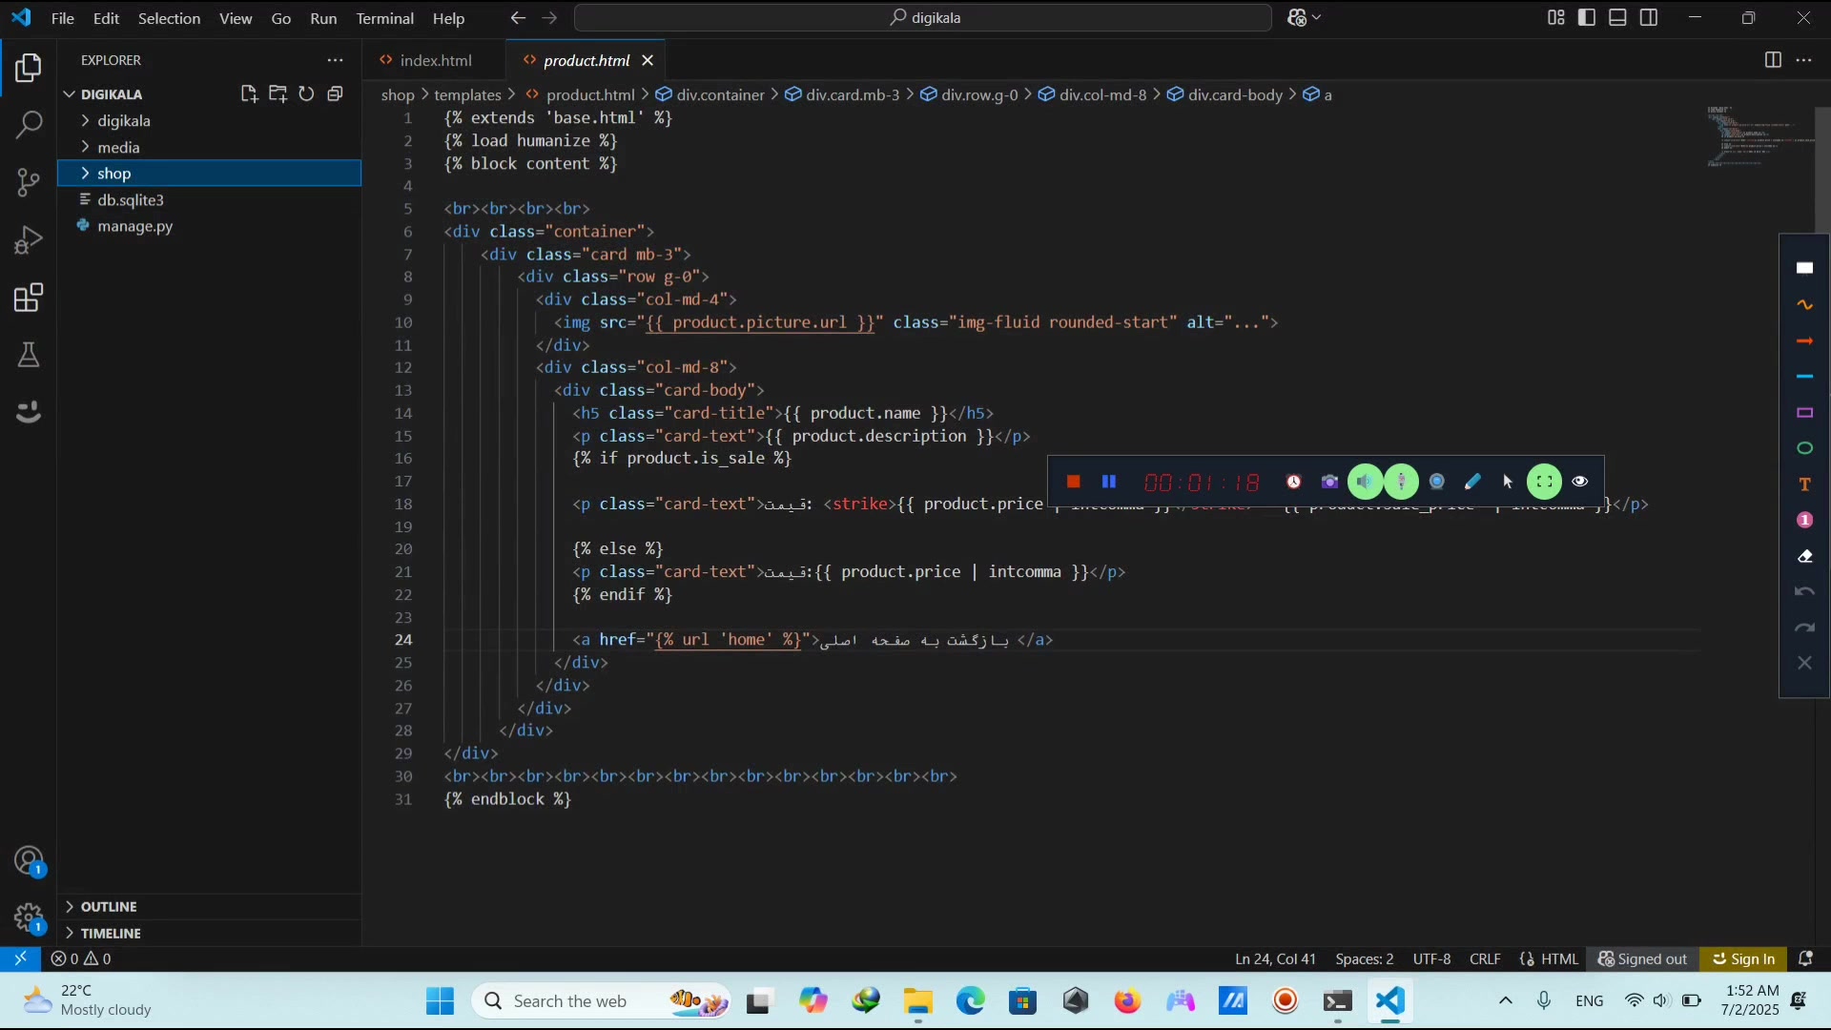This screenshot has height=1030, width=1831.
Task: Open the Testing flask view
Action: 29,355
